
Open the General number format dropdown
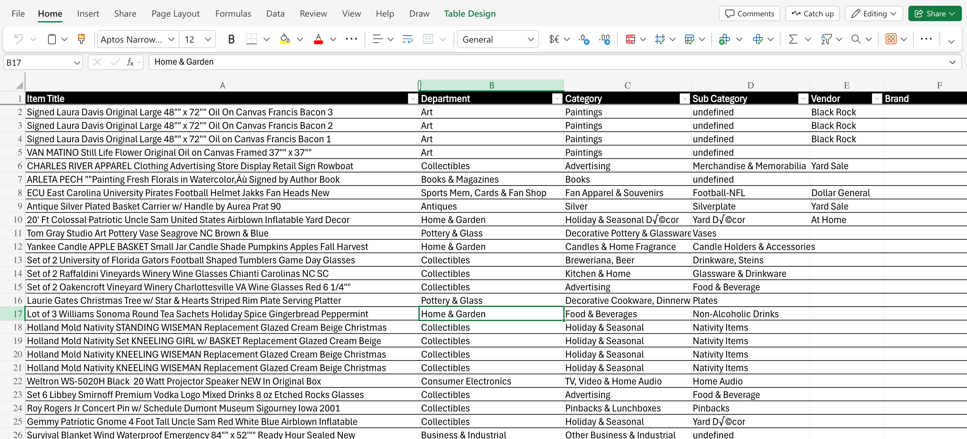tap(530, 39)
